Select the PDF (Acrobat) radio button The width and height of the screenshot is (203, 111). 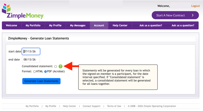coord(45,71)
